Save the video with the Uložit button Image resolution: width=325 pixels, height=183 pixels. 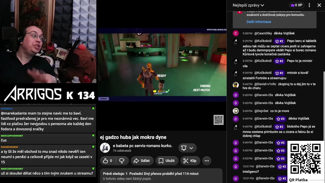tap(167, 161)
